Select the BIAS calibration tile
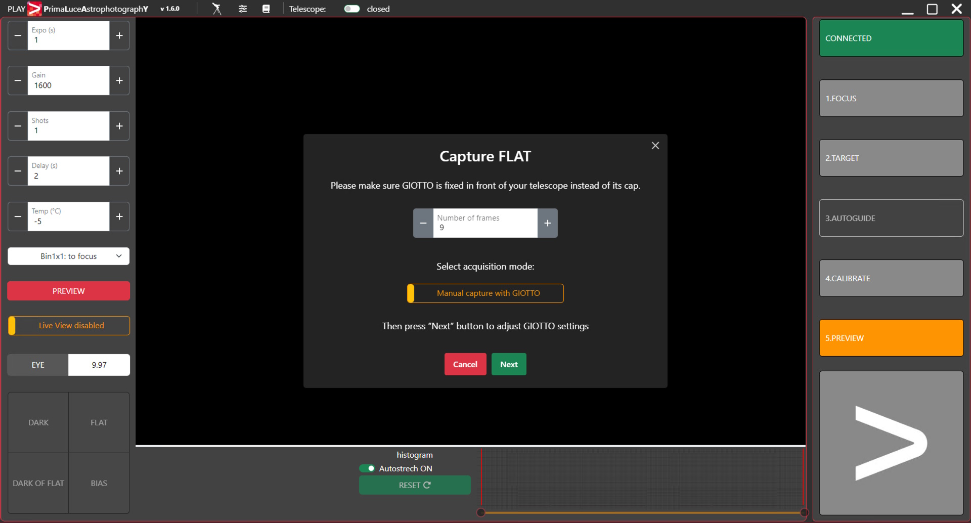Viewport: 971px width, 523px height. (x=99, y=483)
